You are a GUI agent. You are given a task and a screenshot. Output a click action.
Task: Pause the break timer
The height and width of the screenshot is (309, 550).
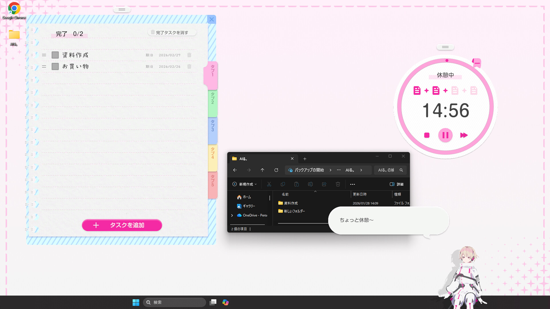point(445,135)
